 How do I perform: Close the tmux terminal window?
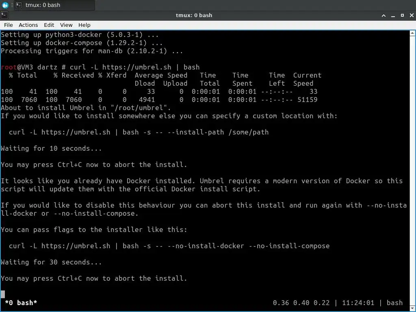(x=412, y=15)
